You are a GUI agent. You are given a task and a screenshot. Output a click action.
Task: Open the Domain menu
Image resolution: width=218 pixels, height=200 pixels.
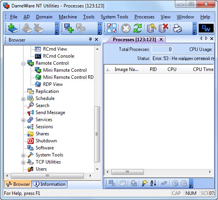click(x=44, y=17)
